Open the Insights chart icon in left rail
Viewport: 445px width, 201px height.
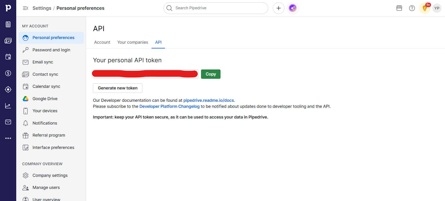pyautogui.click(x=8, y=106)
